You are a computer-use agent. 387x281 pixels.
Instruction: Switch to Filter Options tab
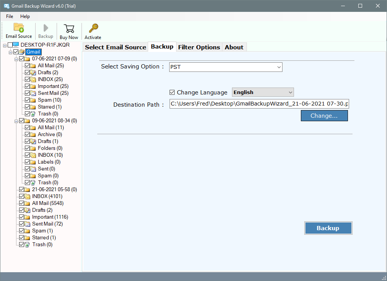[199, 47]
